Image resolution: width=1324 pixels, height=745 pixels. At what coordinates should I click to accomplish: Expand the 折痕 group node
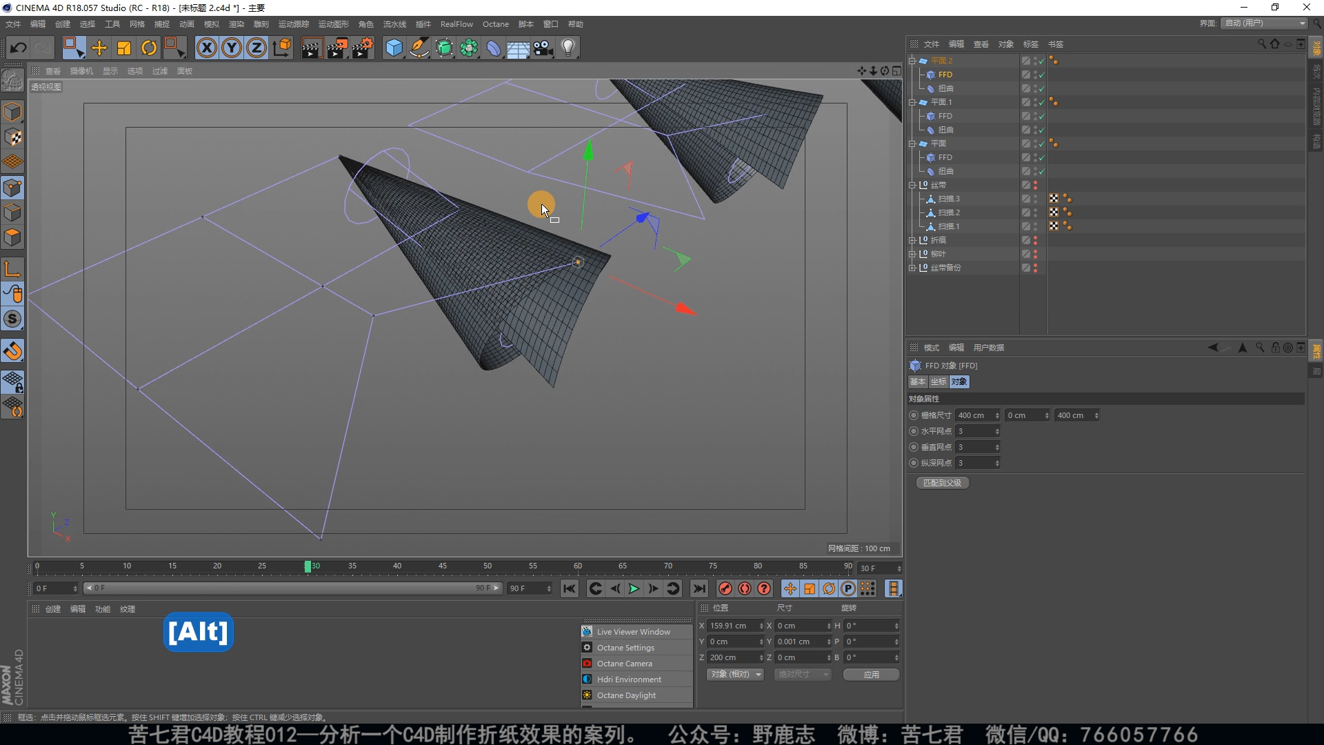click(912, 240)
